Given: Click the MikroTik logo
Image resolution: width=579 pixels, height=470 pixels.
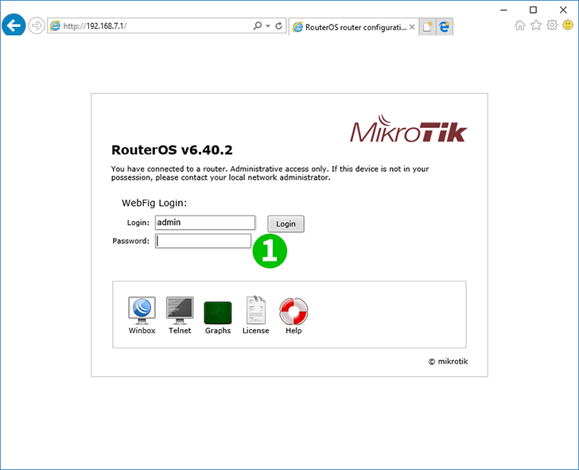Looking at the screenshot, I should tap(409, 129).
